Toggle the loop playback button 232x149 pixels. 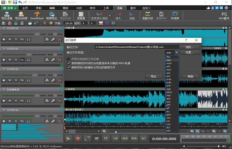(x=87, y=139)
